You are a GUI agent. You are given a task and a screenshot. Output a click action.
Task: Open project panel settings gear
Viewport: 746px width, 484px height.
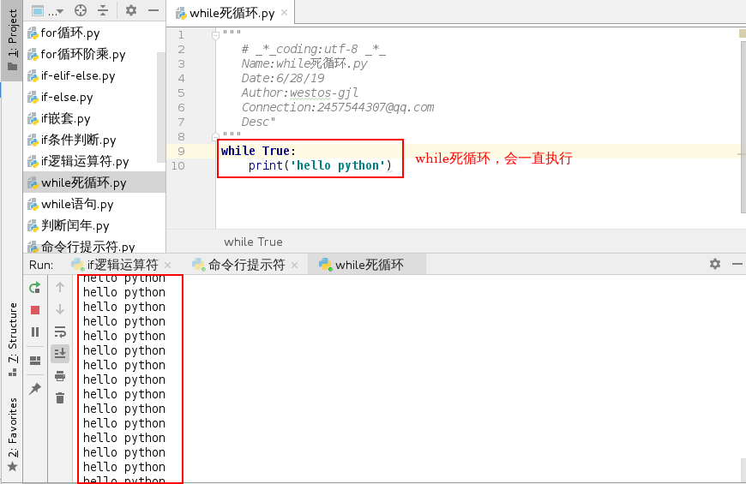click(x=131, y=10)
